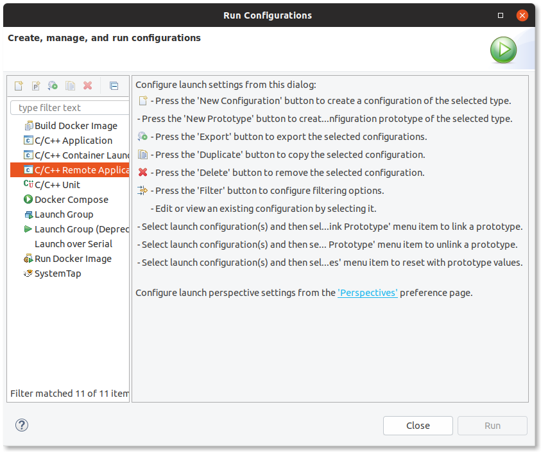Click the Close button

click(418, 426)
